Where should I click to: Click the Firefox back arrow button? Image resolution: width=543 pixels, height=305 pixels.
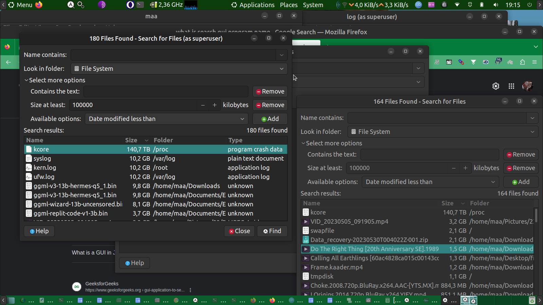pos(8,62)
